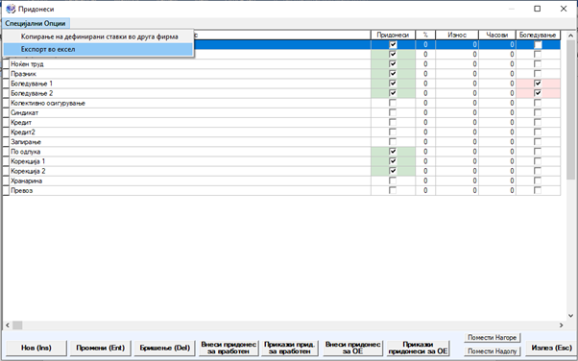Click Внеси придонес за вработен button
The width and height of the screenshot is (578, 361).
click(x=229, y=348)
